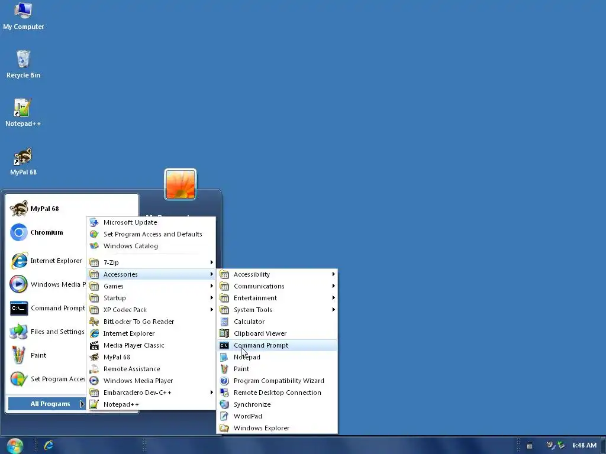Expand the 7-Zip submenu
This screenshot has height=454, width=606.
pos(151,262)
